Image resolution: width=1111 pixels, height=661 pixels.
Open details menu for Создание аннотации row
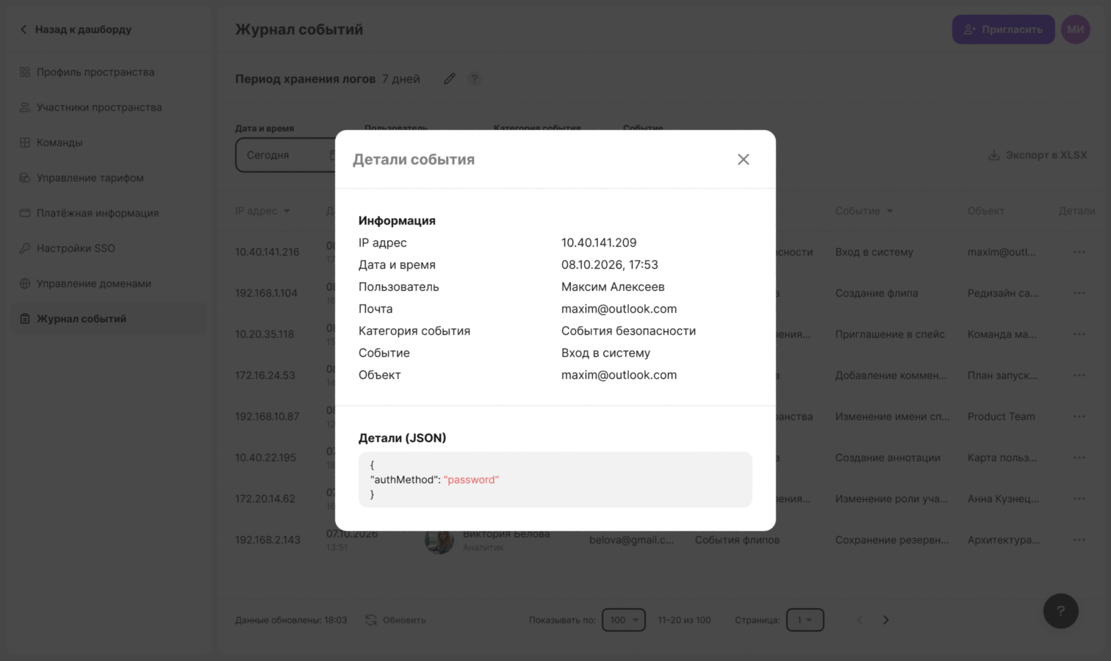(x=1079, y=458)
